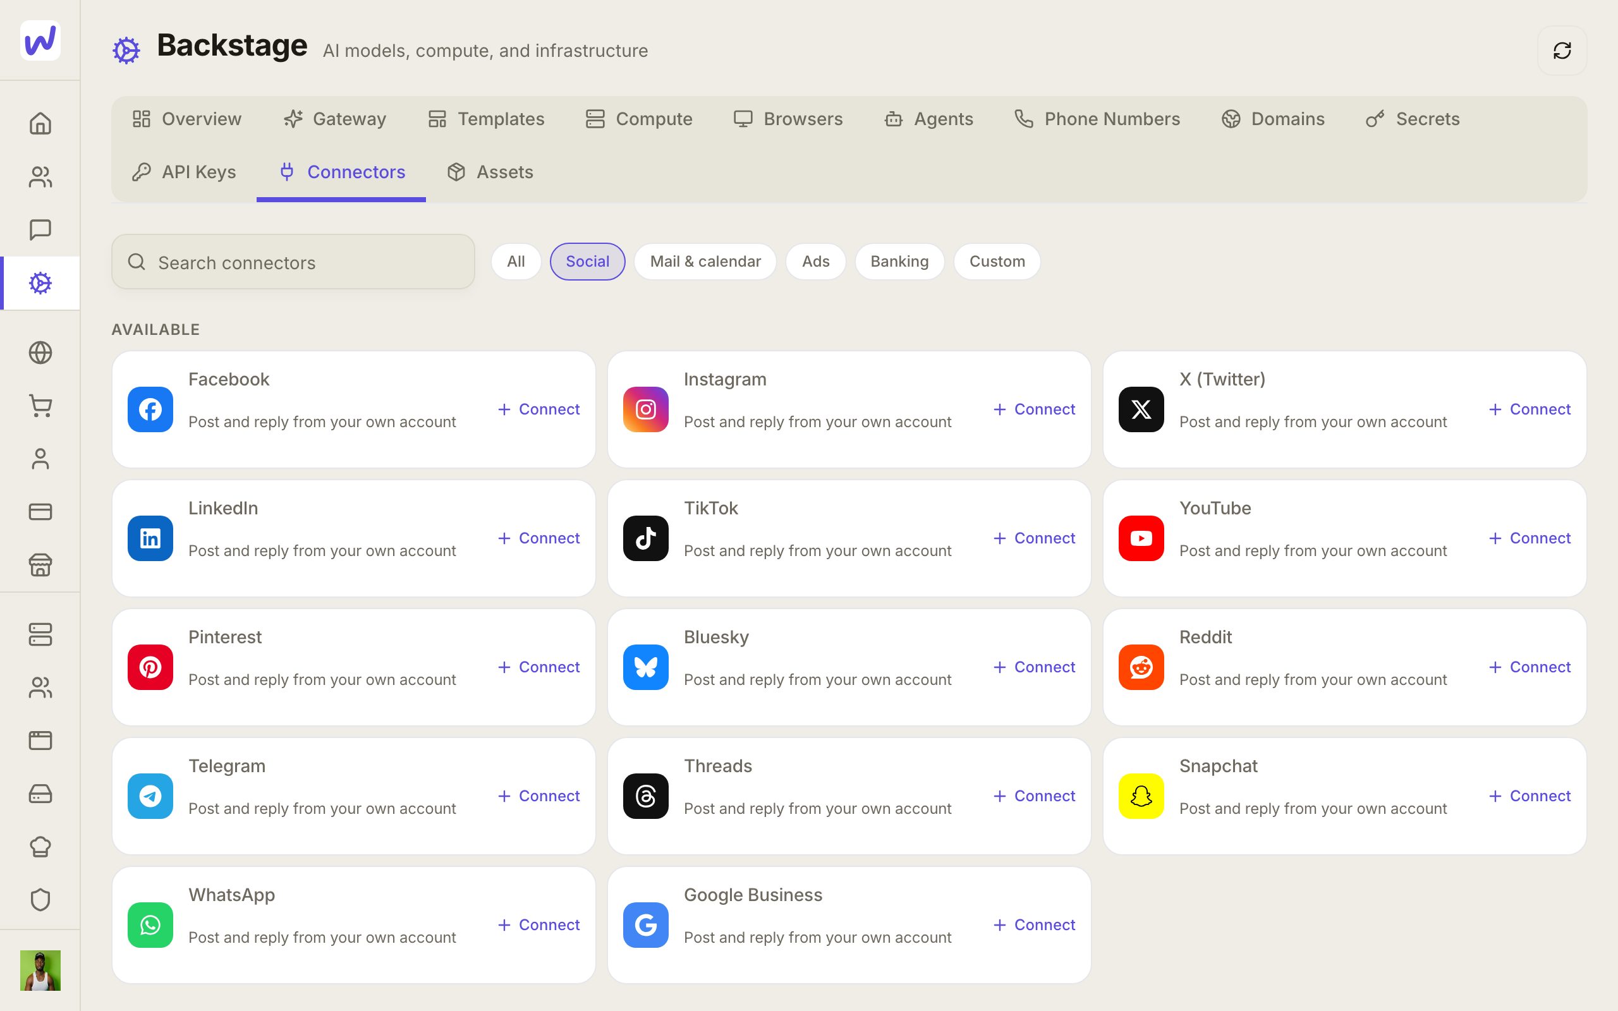This screenshot has height=1011, width=1618.
Task: Click the refresh icon in header
Action: pos(1562,51)
